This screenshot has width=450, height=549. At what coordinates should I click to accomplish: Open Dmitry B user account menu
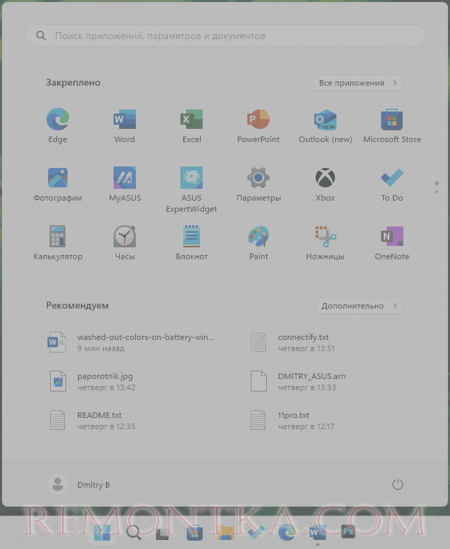[x=79, y=485]
